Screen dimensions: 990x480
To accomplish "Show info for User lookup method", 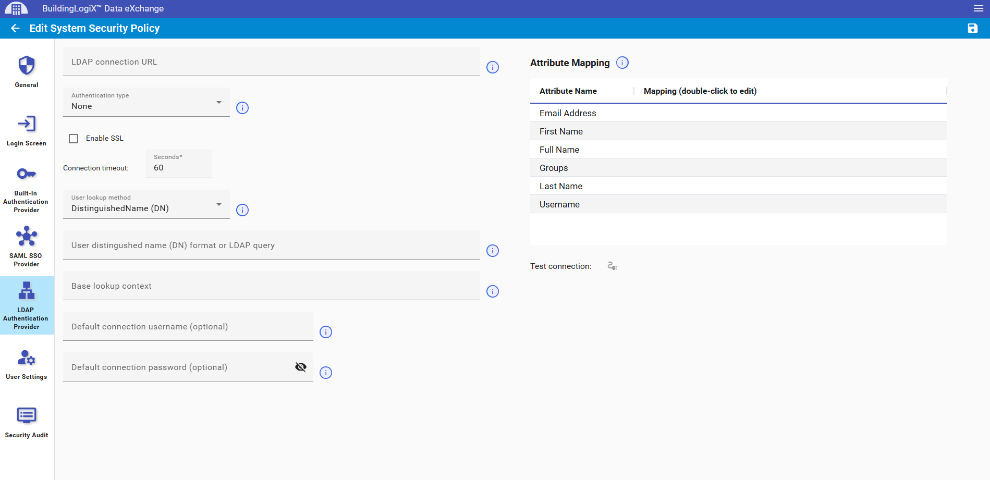I will pyautogui.click(x=242, y=210).
